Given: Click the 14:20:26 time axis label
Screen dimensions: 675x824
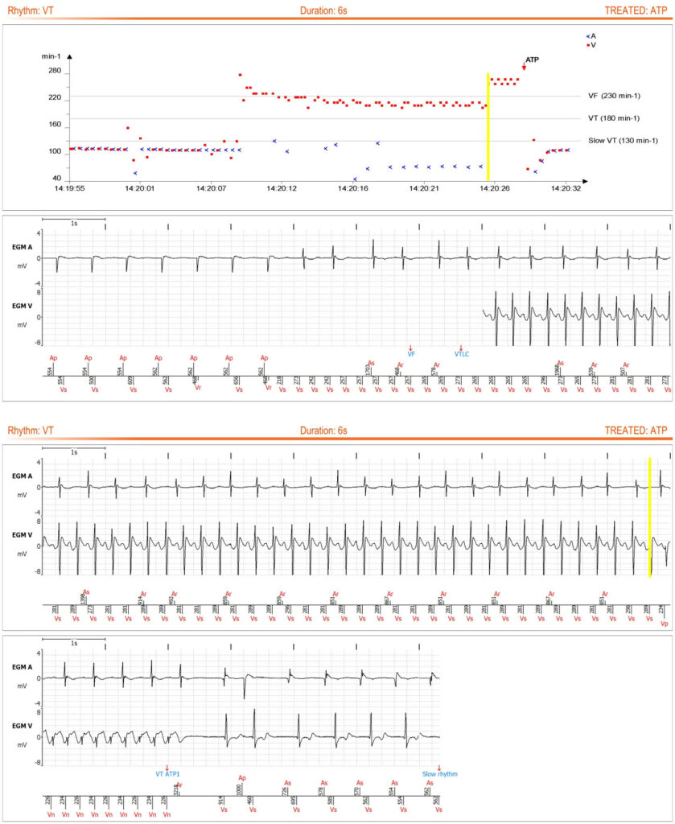Looking at the screenshot, I should tap(494, 188).
